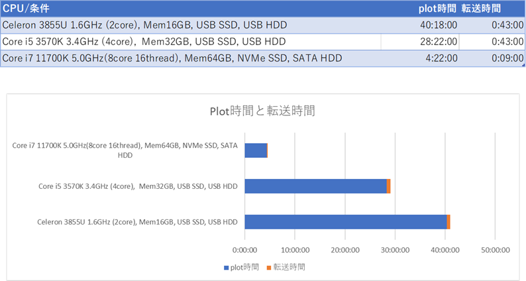Screen dimensions: 526x281
Task: Select the 0:09:00 transfer time cell
Action: 507,58
